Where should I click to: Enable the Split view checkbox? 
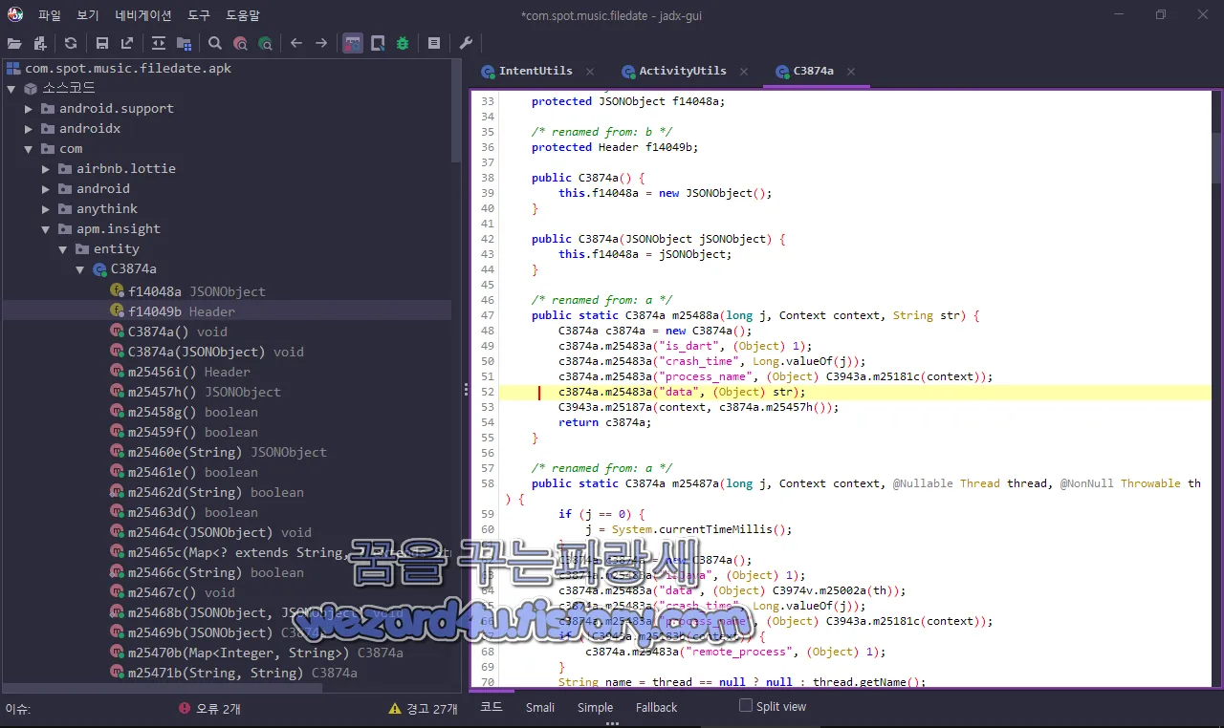point(746,706)
